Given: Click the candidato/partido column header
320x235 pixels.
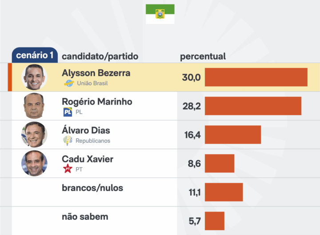Looking at the screenshot, I should [100, 56].
